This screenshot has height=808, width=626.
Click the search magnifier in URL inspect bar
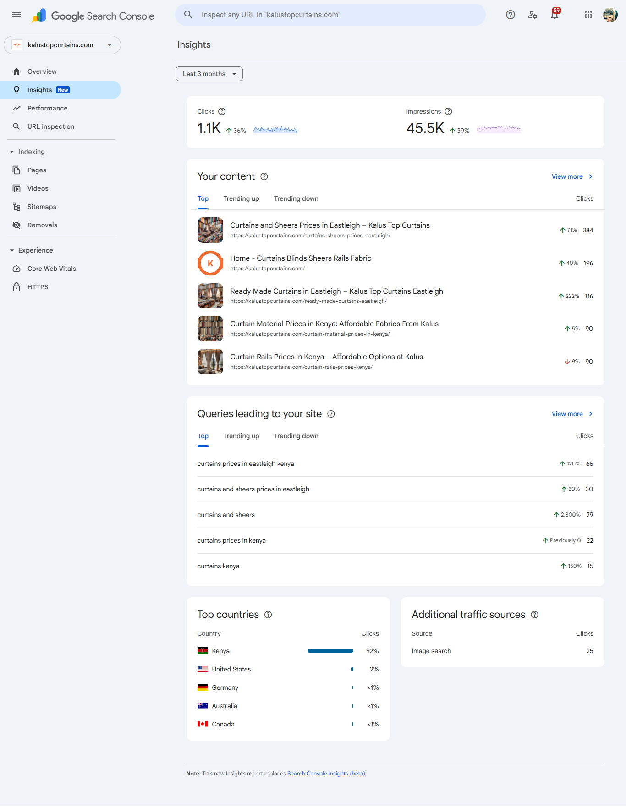(188, 15)
